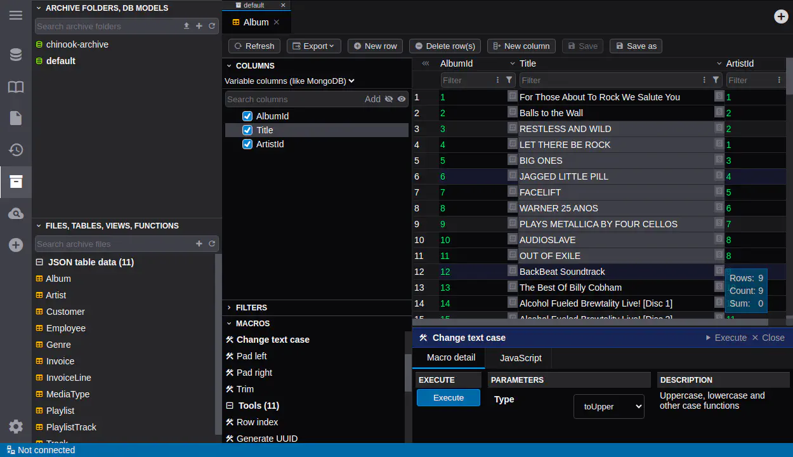Screen dimensions: 793x457
Task: Uncheck the ArtistId column checkbox
Action: [x=248, y=144]
